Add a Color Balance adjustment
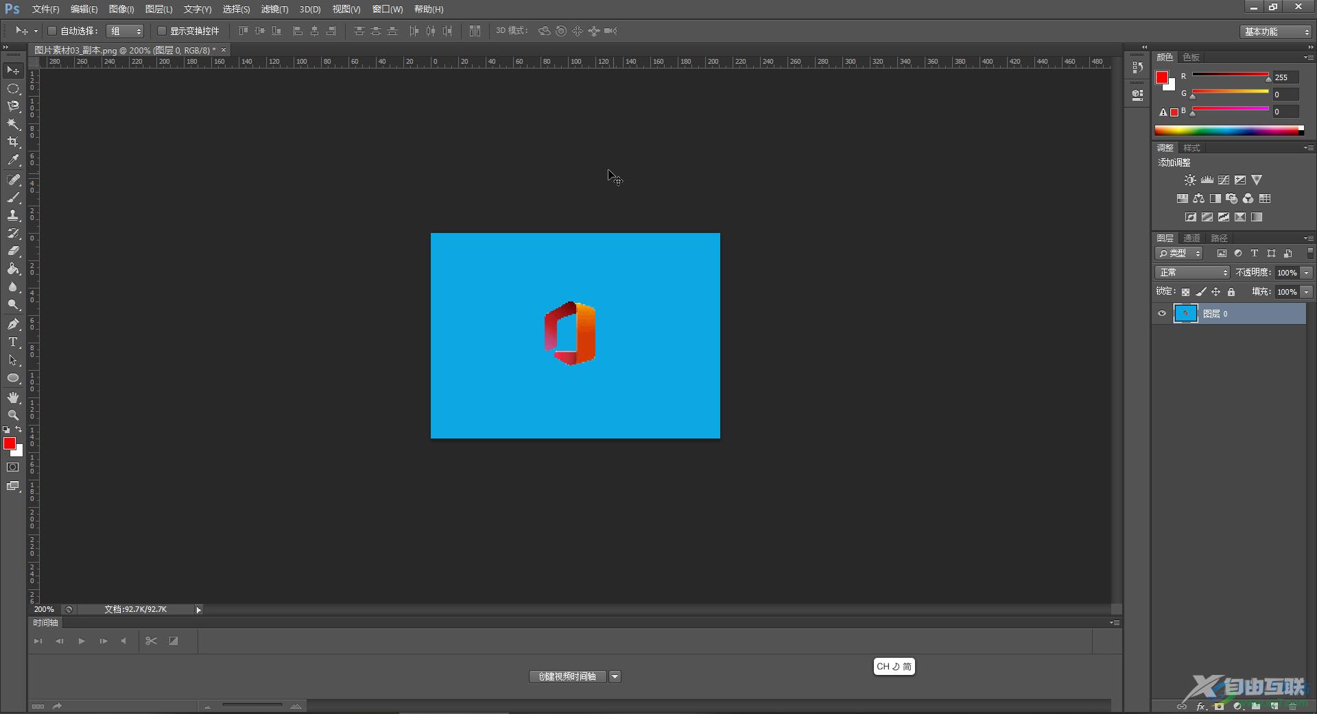 pos(1198,199)
